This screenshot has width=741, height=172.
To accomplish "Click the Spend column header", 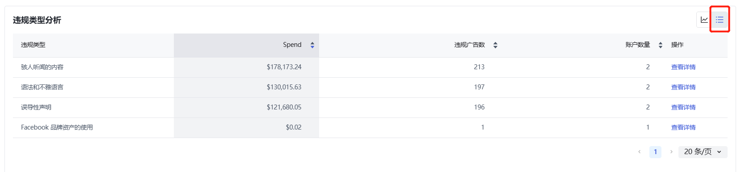I will tap(246, 45).
